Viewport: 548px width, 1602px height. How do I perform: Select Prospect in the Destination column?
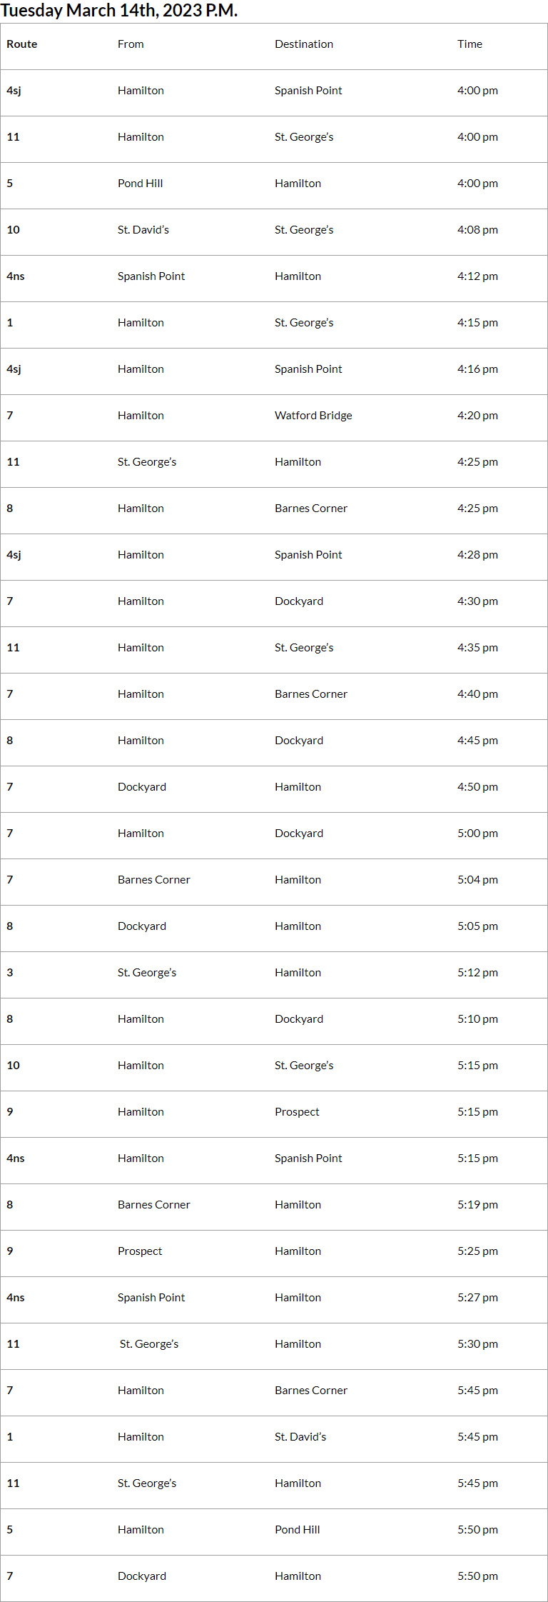[x=297, y=1112]
